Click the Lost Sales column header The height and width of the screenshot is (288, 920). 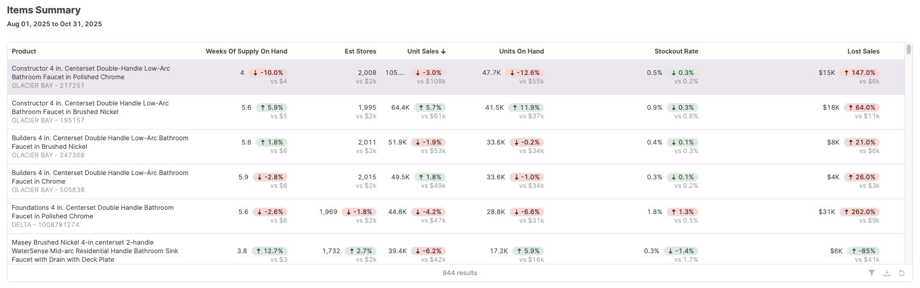(863, 51)
